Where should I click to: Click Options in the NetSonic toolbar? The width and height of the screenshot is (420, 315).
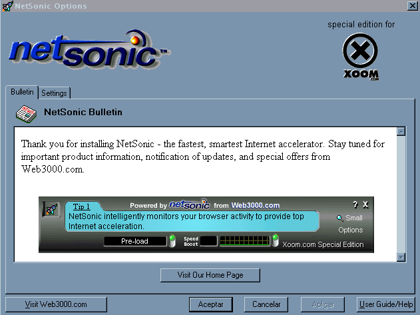click(350, 230)
